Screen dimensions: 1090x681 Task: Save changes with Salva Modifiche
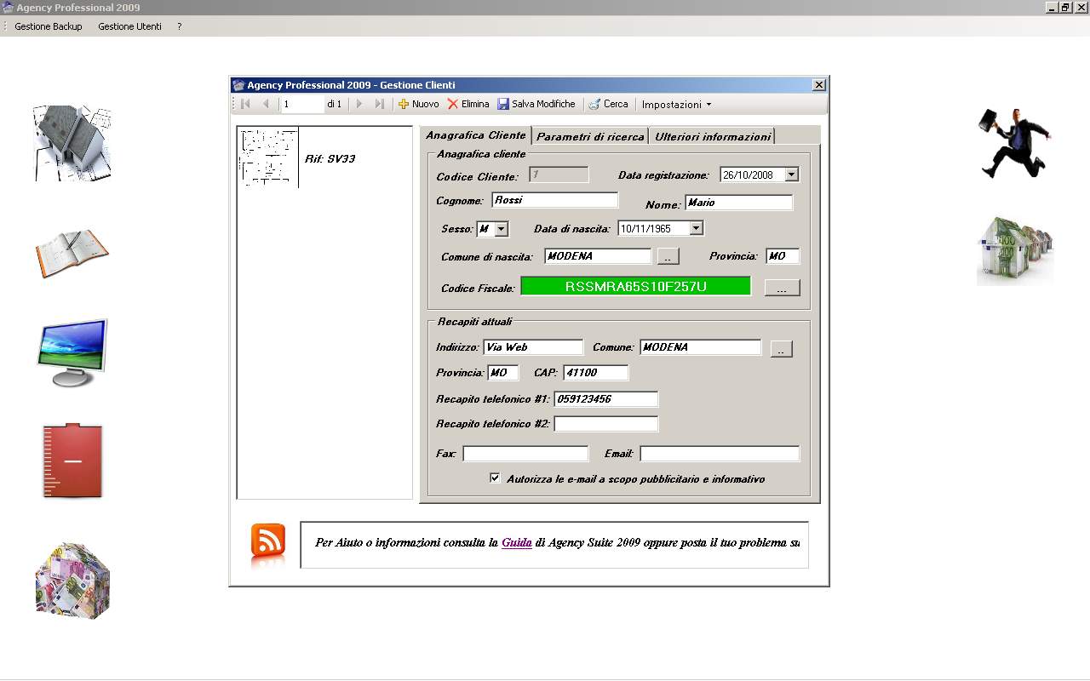pyautogui.click(x=536, y=104)
